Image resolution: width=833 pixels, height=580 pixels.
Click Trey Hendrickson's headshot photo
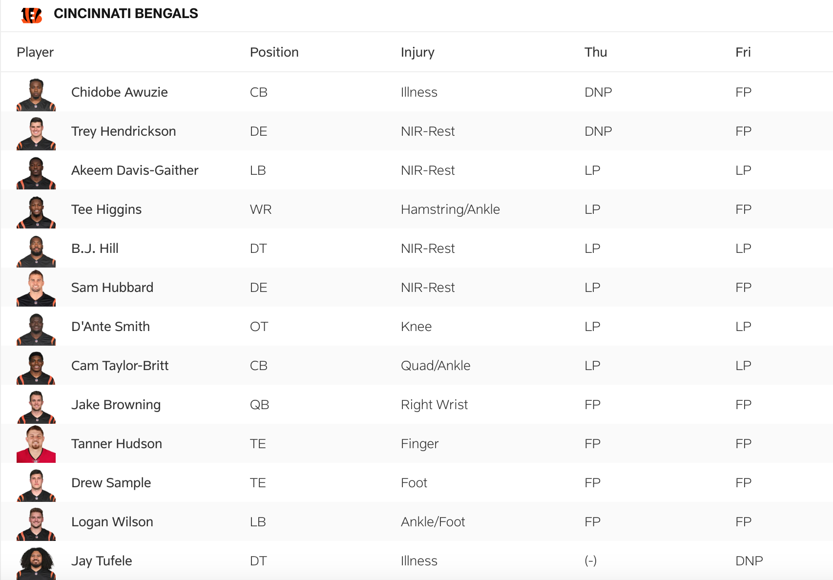(x=36, y=134)
